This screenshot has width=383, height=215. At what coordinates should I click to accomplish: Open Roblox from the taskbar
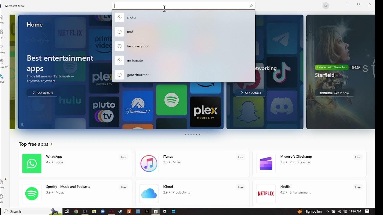point(165,211)
